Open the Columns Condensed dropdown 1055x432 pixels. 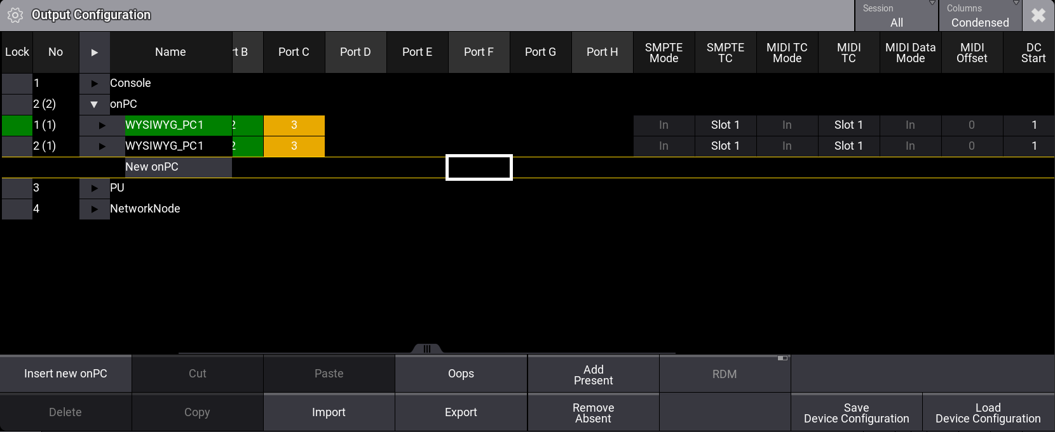979,16
